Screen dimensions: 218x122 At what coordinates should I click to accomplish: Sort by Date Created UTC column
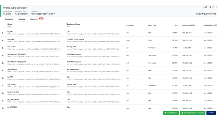pyautogui.click(x=189, y=25)
